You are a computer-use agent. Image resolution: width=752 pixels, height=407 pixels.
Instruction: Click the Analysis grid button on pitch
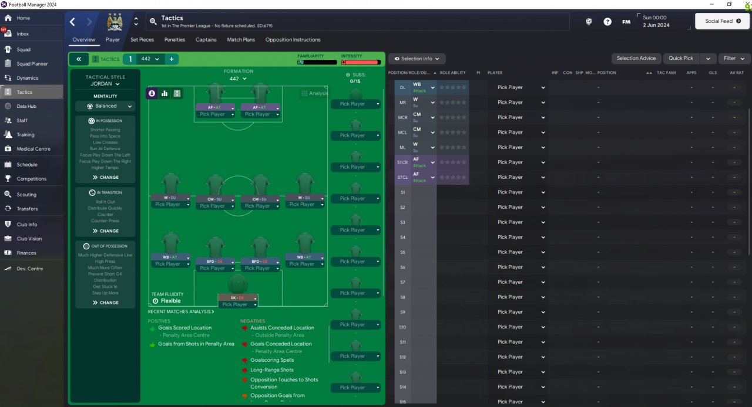[x=315, y=93]
